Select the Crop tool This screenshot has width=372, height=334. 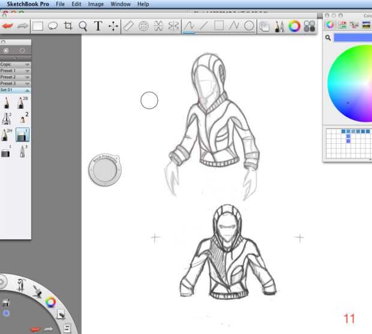click(x=68, y=26)
